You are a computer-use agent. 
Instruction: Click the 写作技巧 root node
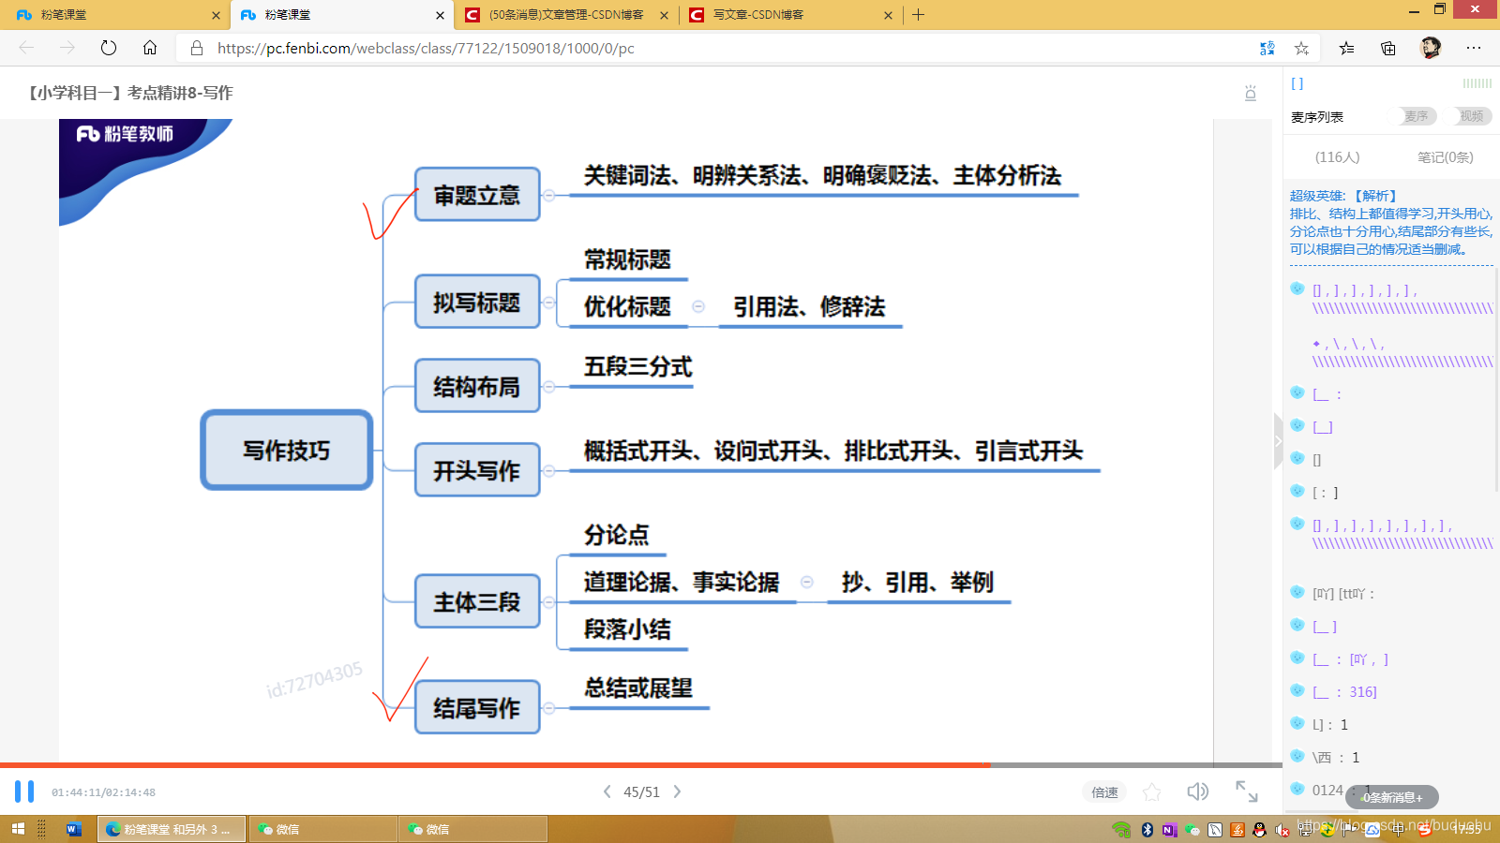tap(287, 450)
